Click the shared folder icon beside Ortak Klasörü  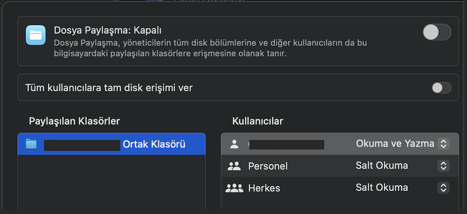tap(31, 144)
